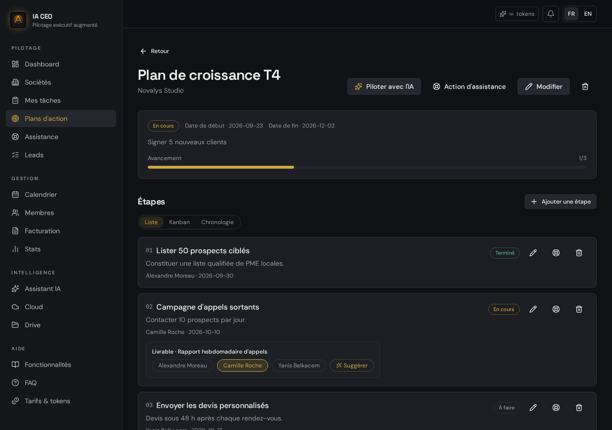Open assistance for Envoyer les devis personnalisés
Viewport: 612px width, 430px height.
(556, 408)
